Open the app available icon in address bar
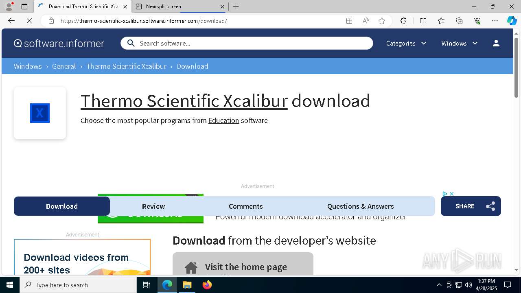 [349, 21]
